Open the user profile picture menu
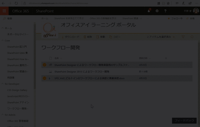The height and width of the screenshot is (127, 200). pyautogui.click(x=196, y=11)
